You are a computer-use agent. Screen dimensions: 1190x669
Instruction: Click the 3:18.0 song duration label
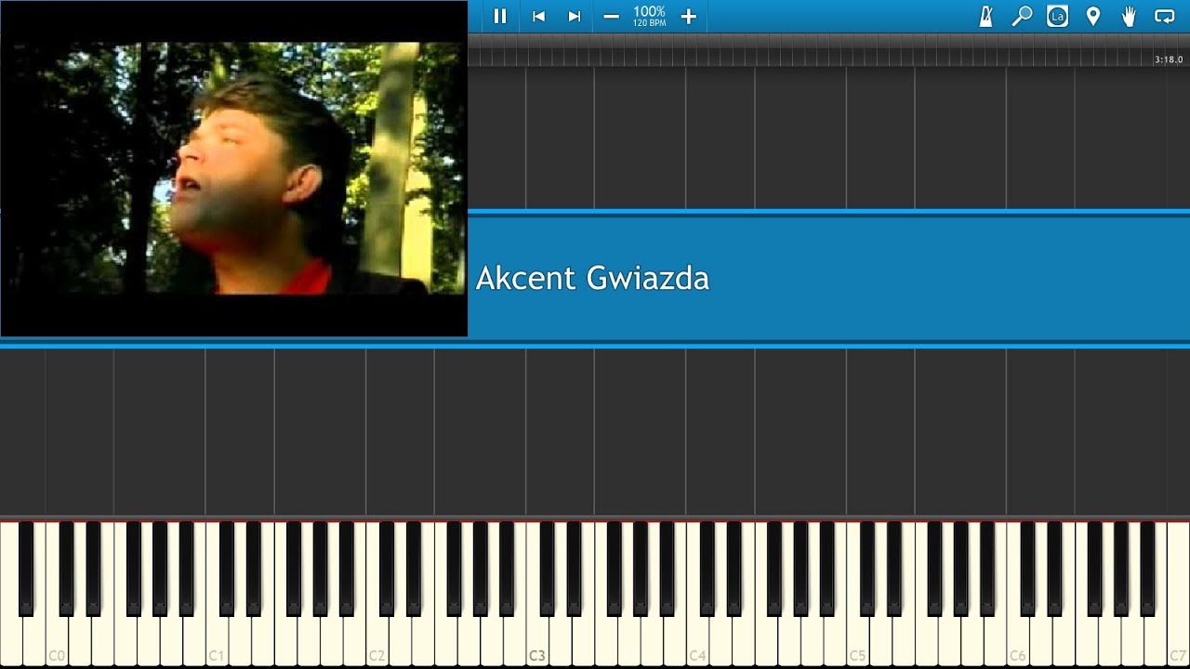pos(1169,59)
